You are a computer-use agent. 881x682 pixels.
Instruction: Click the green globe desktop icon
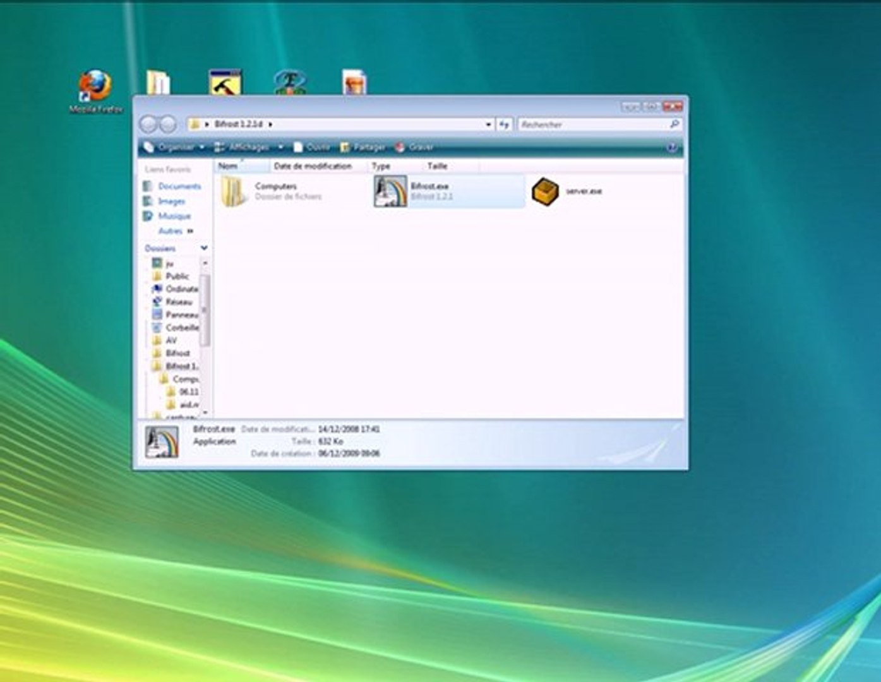coord(290,82)
